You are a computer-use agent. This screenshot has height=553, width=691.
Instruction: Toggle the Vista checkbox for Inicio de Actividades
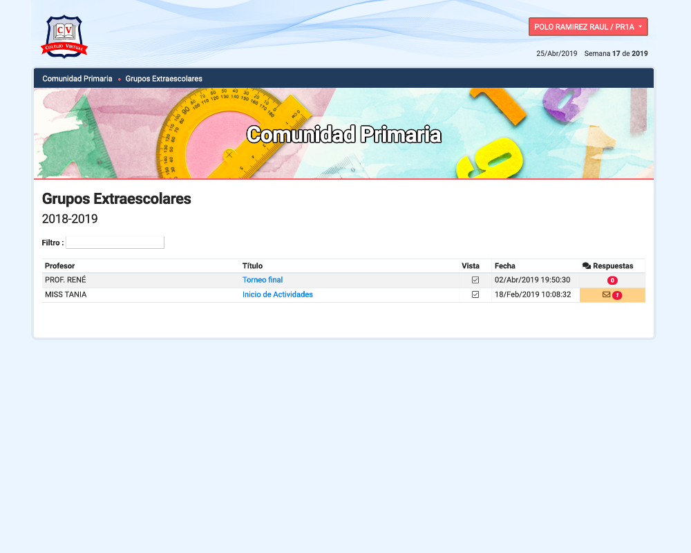(x=475, y=294)
